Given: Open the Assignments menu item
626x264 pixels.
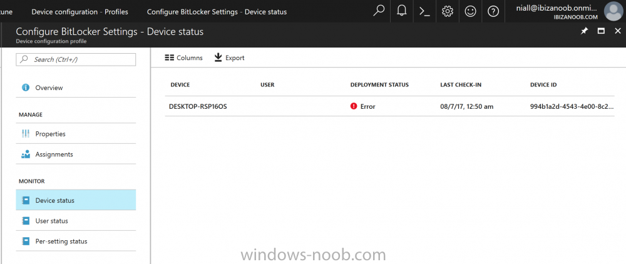Looking at the screenshot, I should point(76,155).
